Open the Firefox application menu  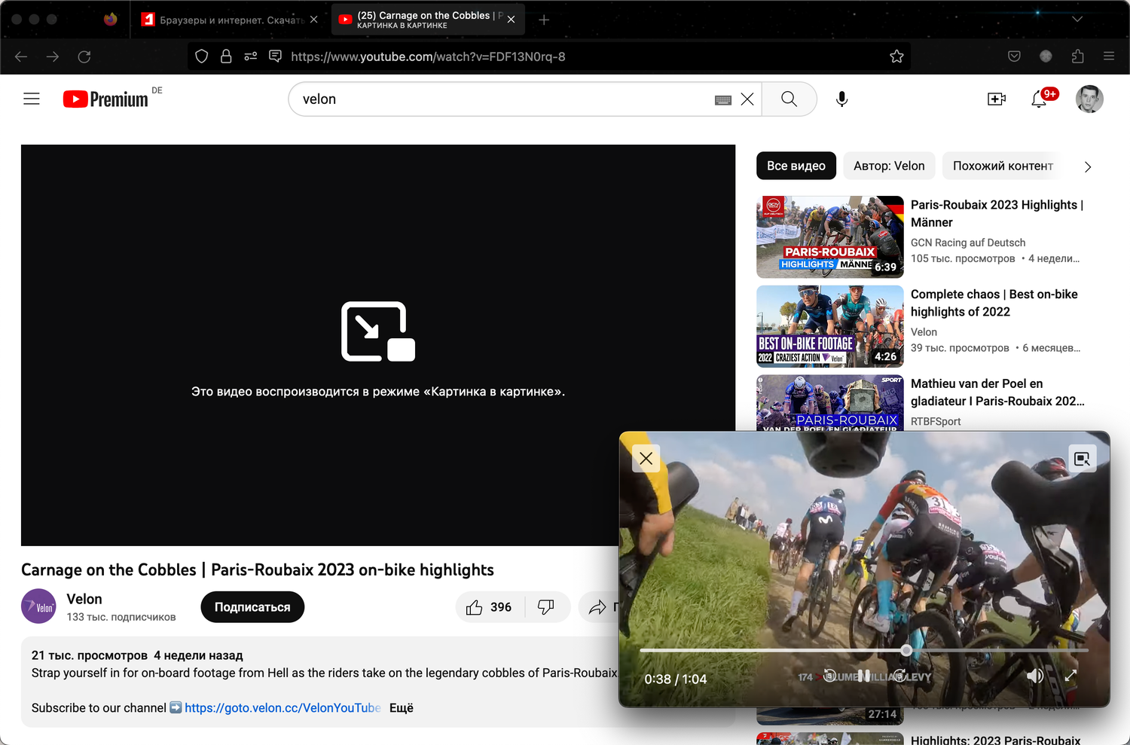pyautogui.click(x=1109, y=56)
